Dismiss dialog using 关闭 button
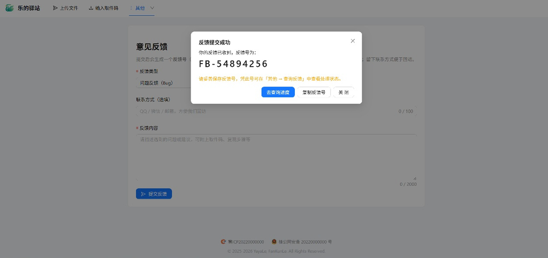548x258 pixels. pyautogui.click(x=344, y=92)
